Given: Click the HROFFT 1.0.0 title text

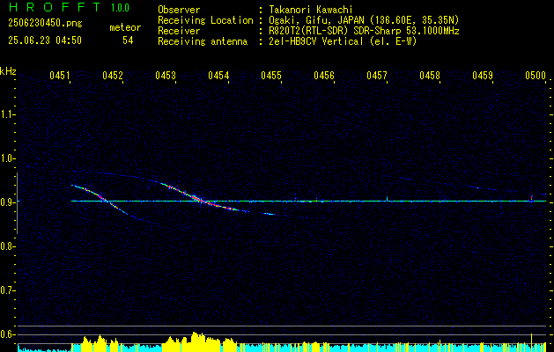Looking at the screenshot, I should (69, 7).
